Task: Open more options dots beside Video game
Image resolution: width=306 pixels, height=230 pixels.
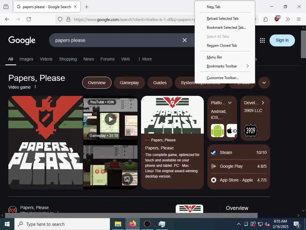Action: click(35, 87)
